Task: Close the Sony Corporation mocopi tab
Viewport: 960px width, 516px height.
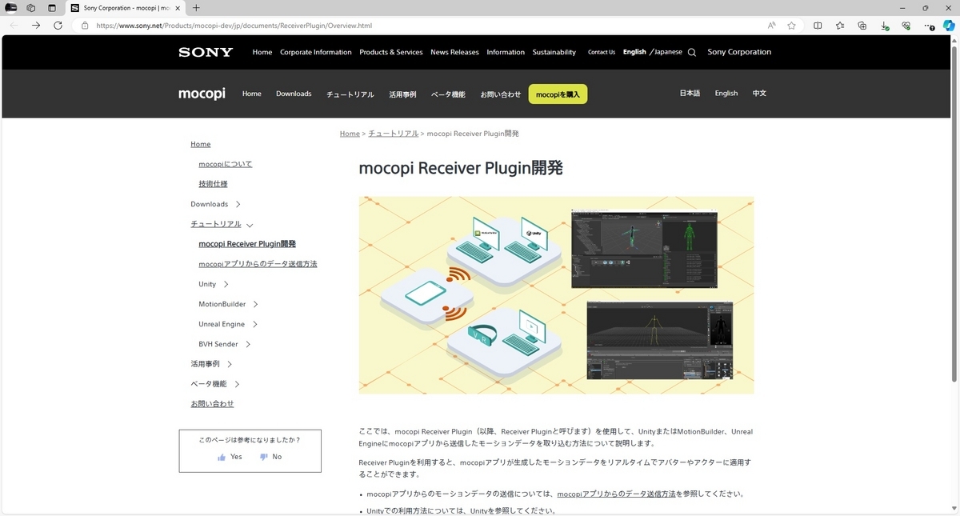Action: (177, 7)
